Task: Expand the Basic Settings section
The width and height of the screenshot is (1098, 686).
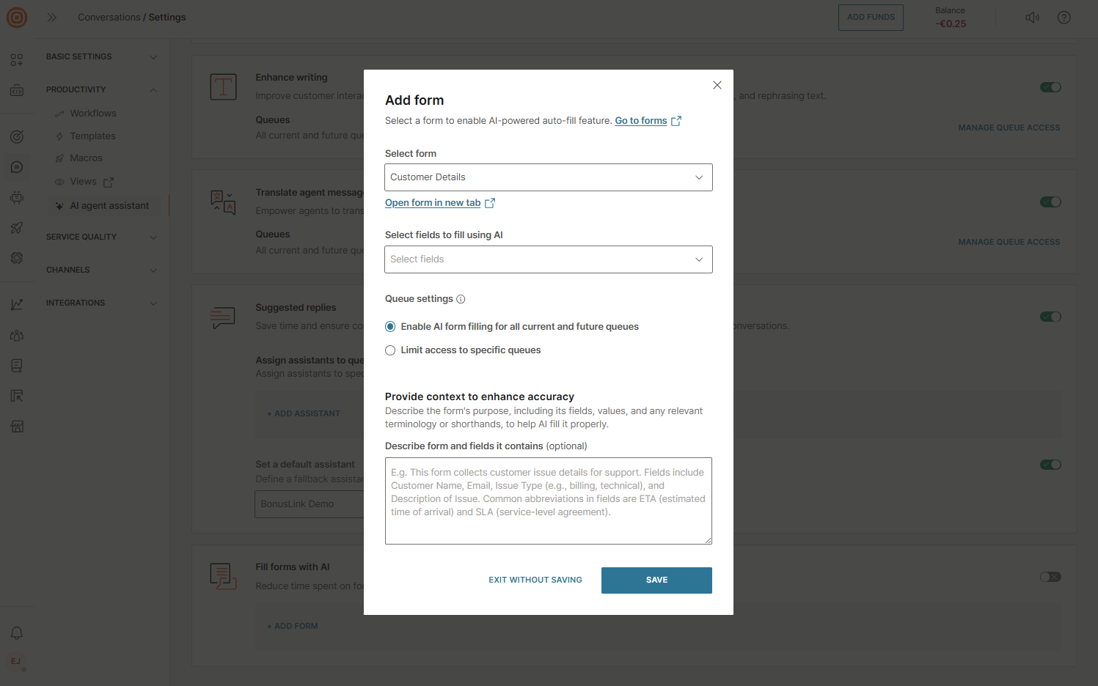Action: (x=101, y=56)
